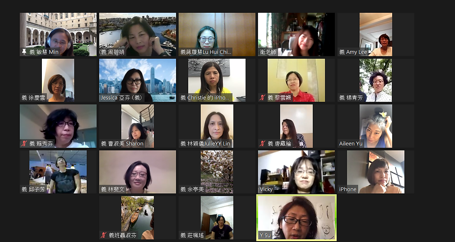Click muted microphone icon on 蔡雲姍's tile
Screen dimensions: 455x242
pos(263,98)
